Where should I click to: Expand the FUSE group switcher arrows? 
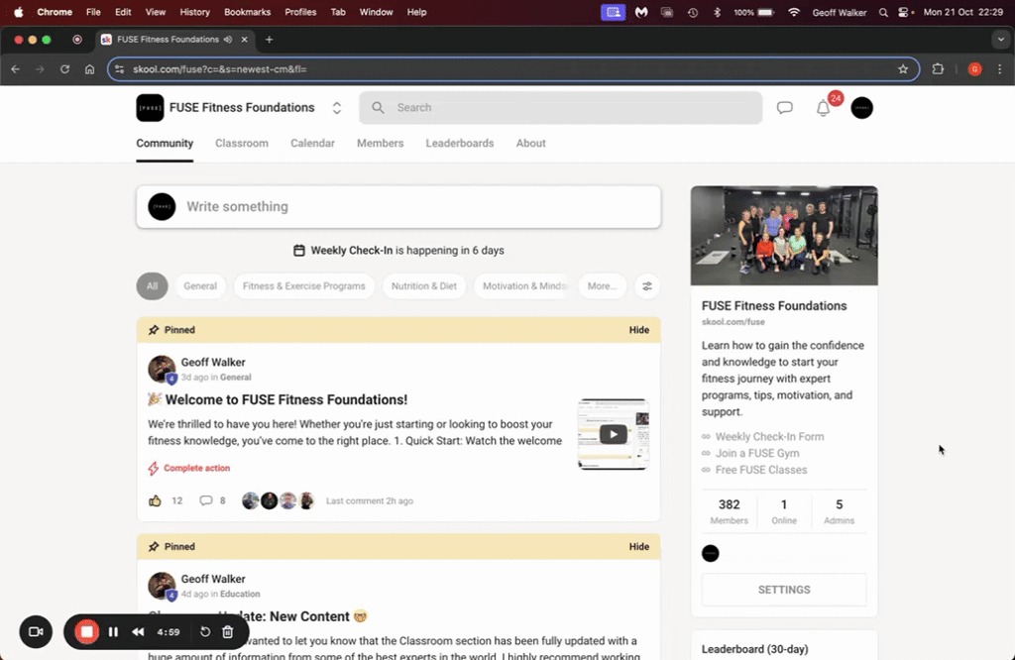[x=337, y=108]
